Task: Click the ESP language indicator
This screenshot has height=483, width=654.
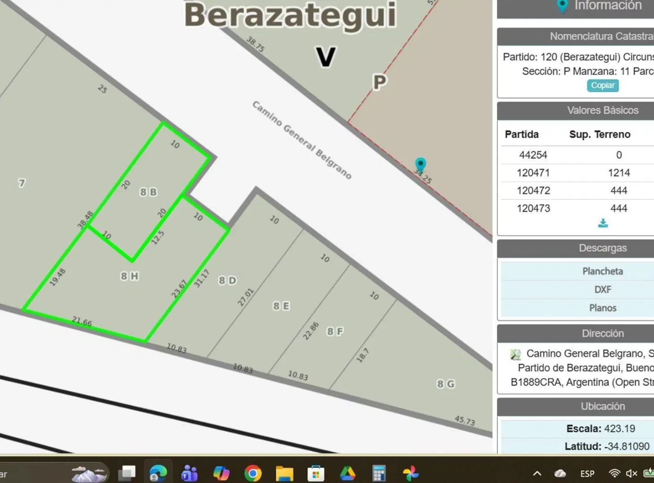Action: pyautogui.click(x=587, y=474)
